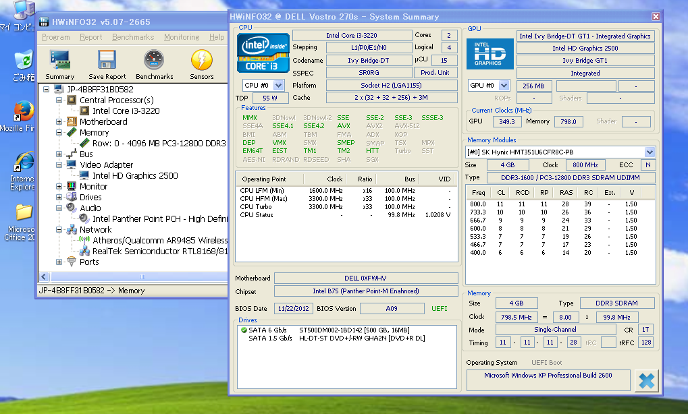
Task: Open the Monitoring menu
Action: click(x=182, y=37)
